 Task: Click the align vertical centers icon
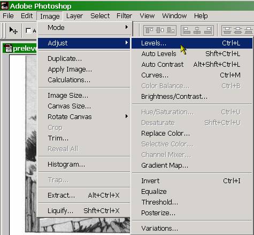[x=160, y=30]
